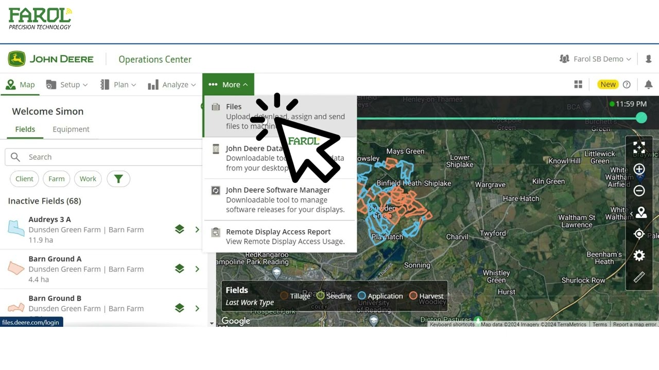
Task: Open the notifications bell
Action: click(x=649, y=85)
